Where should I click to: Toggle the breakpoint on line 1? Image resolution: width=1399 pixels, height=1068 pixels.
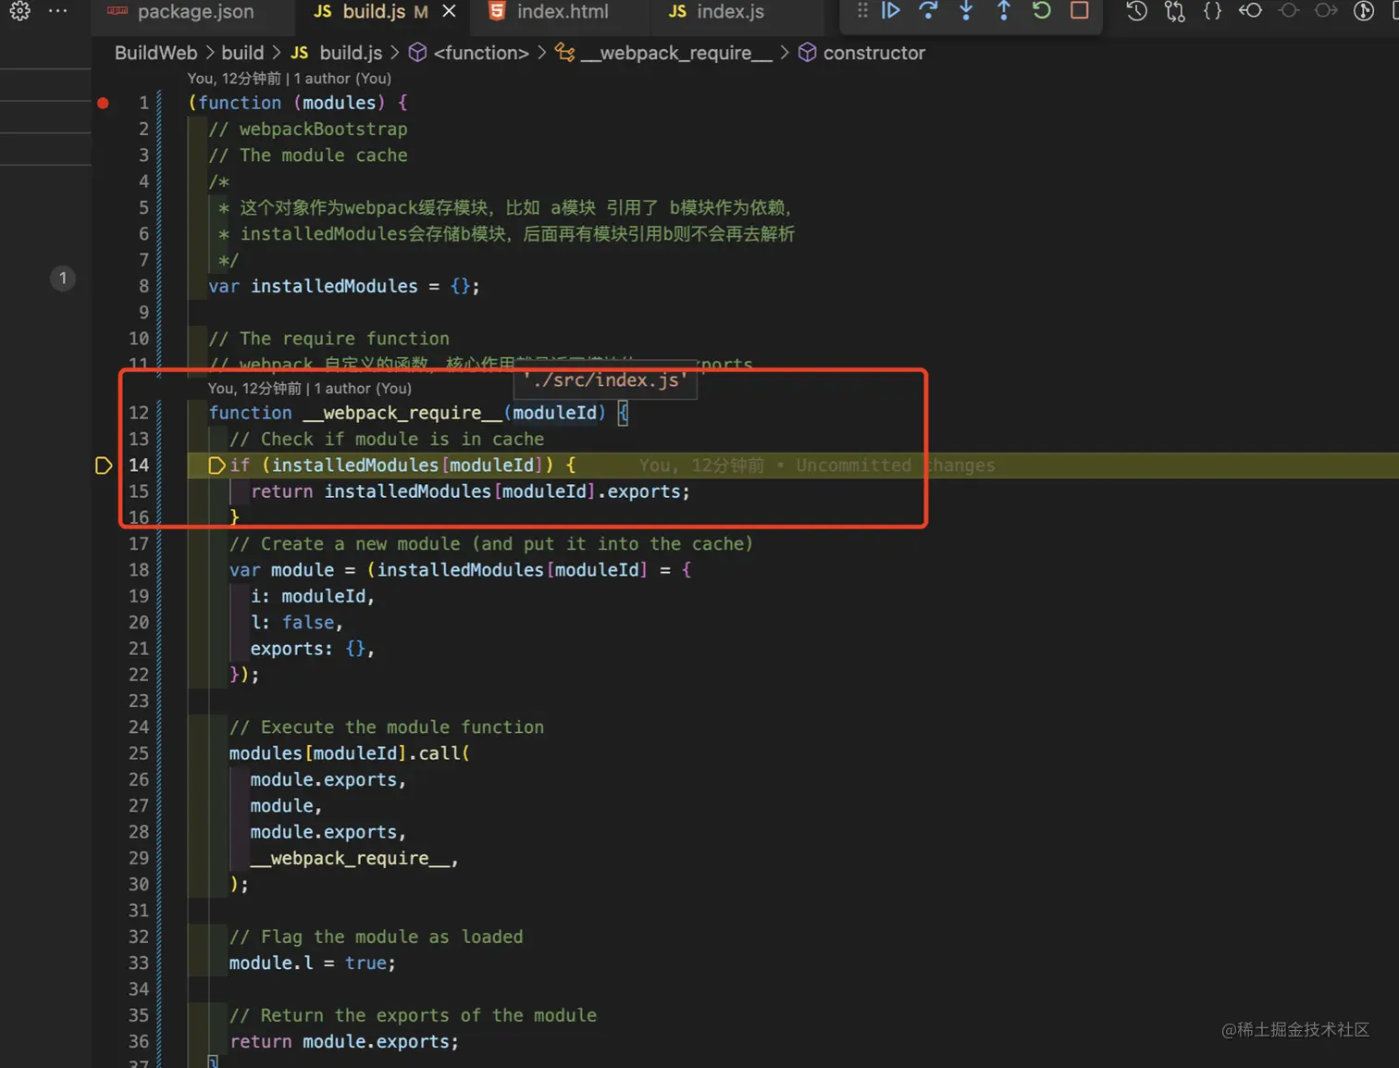pyautogui.click(x=104, y=103)
